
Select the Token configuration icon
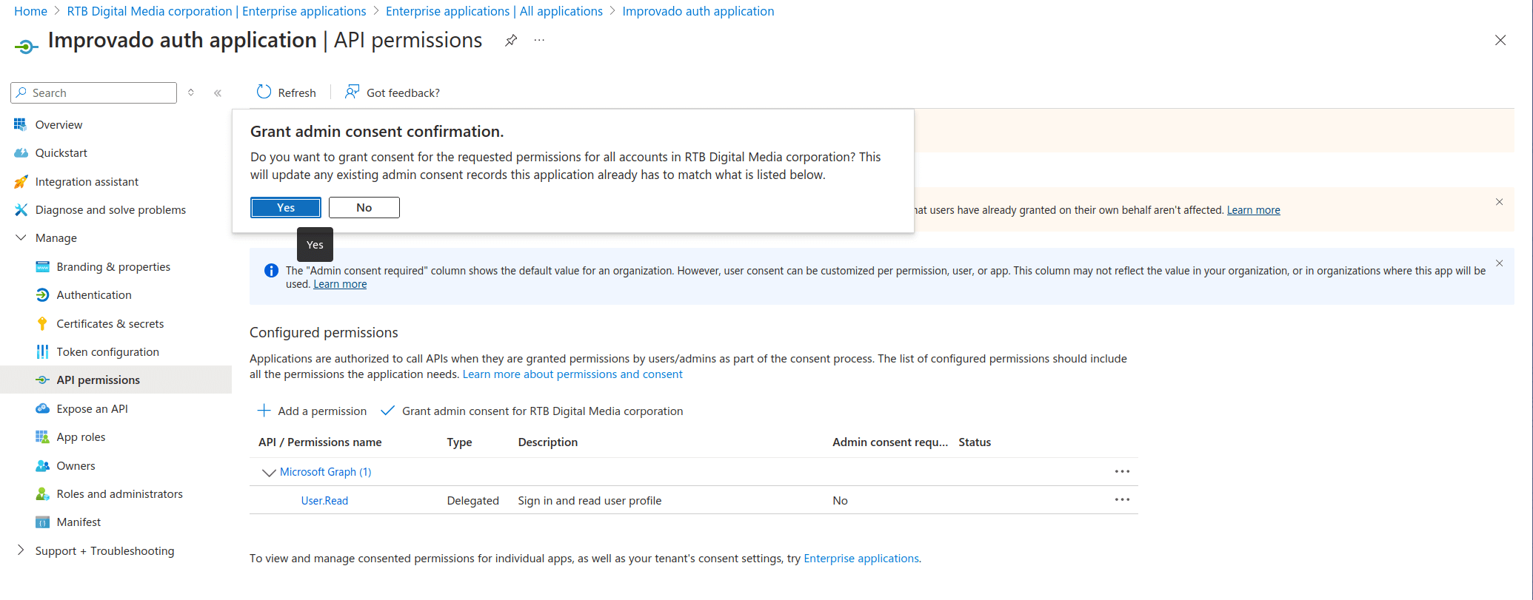(x=42, y=351)
